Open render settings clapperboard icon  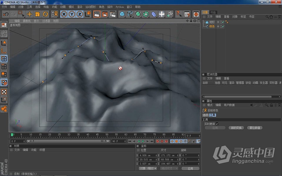coord(113,14)
